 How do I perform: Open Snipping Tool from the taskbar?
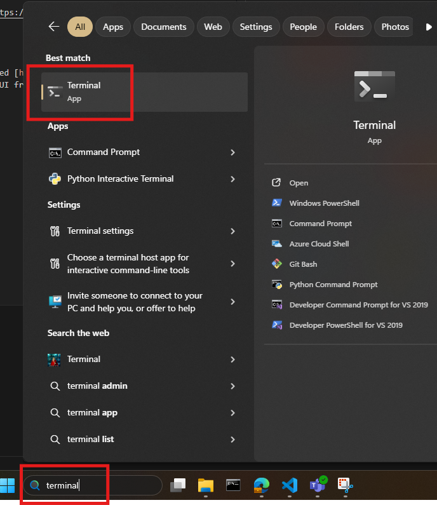tap(346, 485)
